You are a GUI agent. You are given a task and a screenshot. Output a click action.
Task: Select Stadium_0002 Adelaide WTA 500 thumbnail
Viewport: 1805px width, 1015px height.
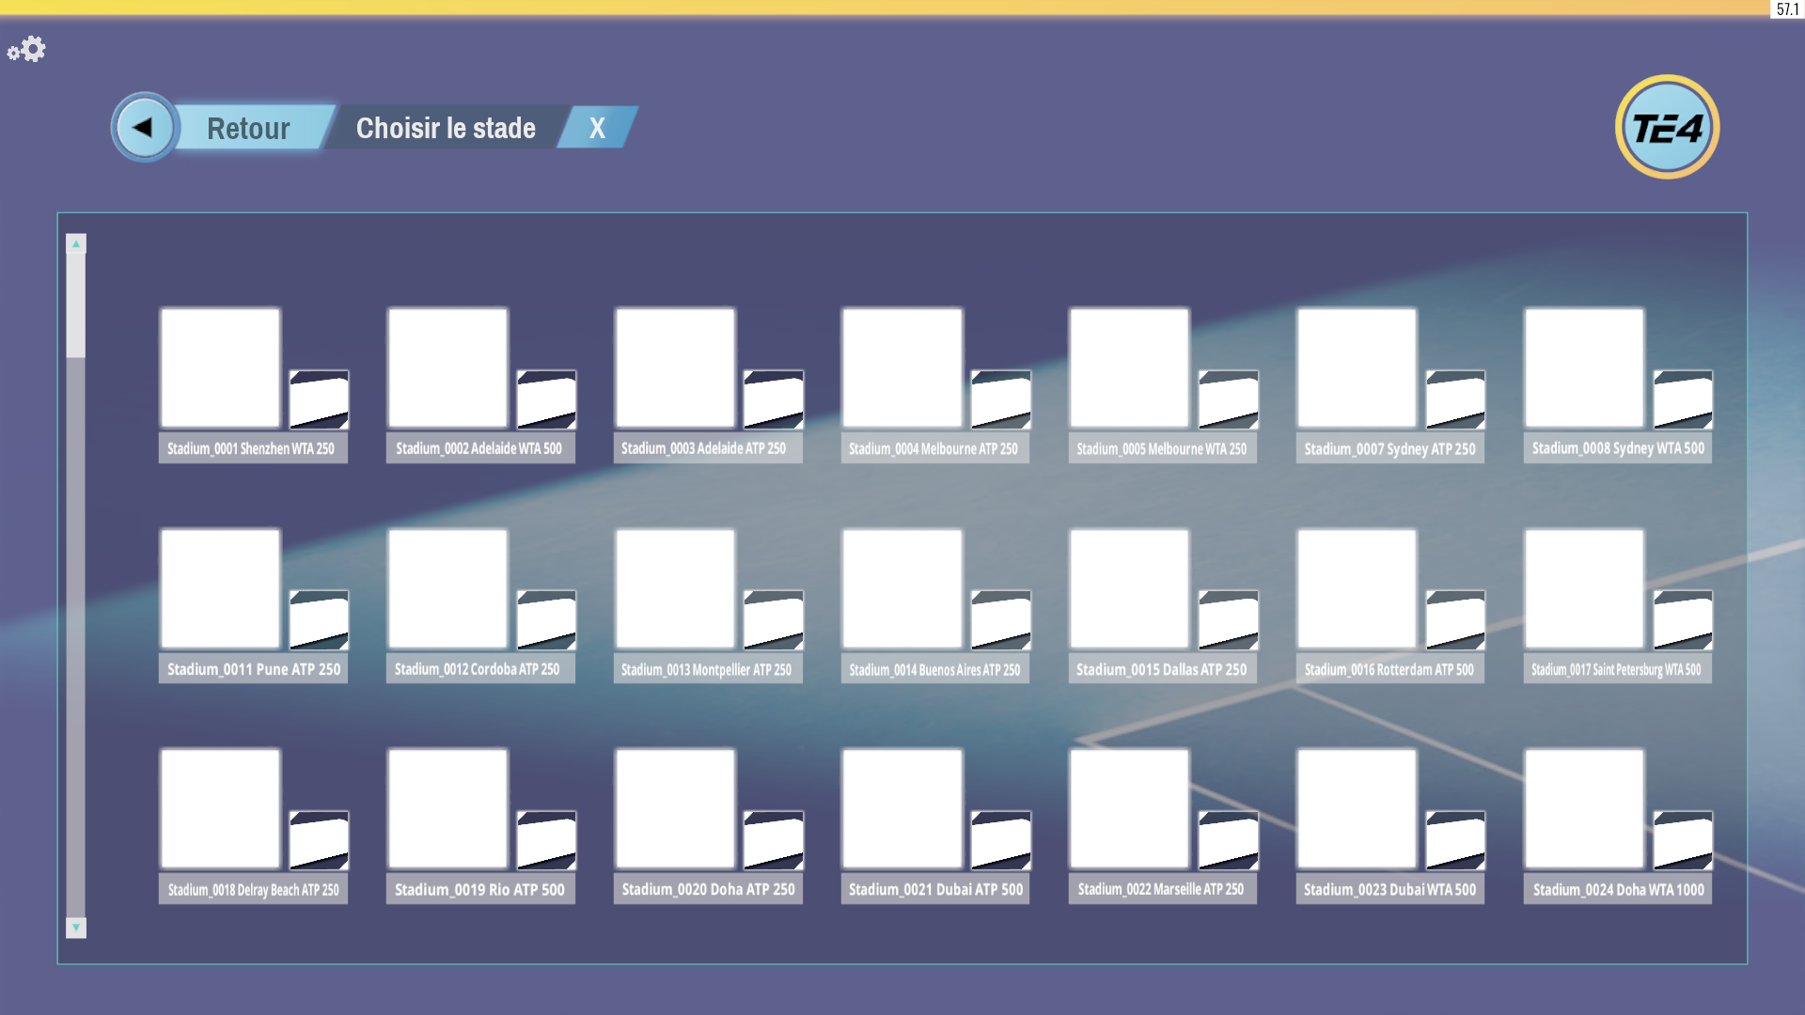[447, 368]
